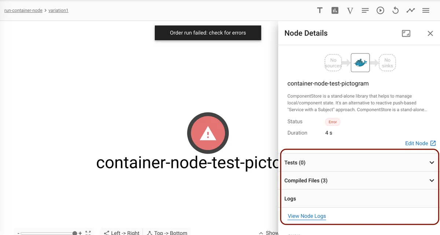Click the T text icon in toolbar

tap(320, 10)
